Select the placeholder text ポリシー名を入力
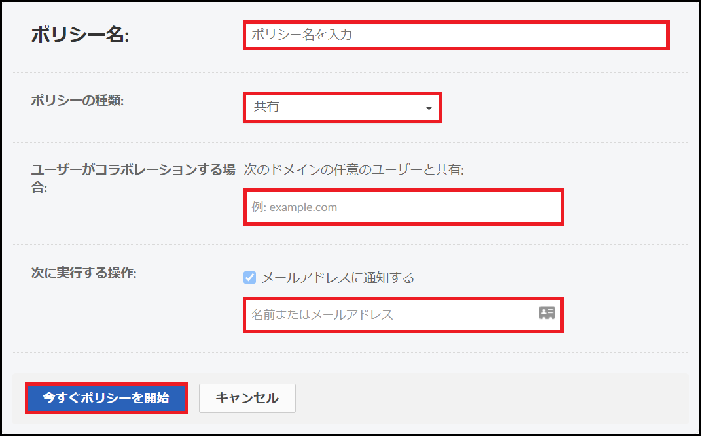Image resolution: width=701 pixels, height=436 pixels. [x=302, y=35]
